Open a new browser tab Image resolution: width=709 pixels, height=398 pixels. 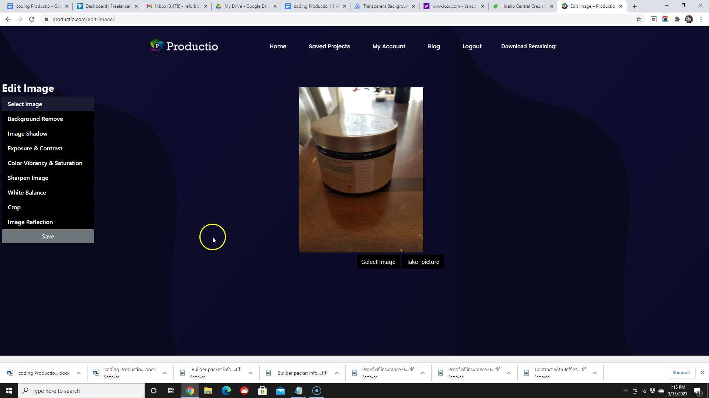(635, 6)
